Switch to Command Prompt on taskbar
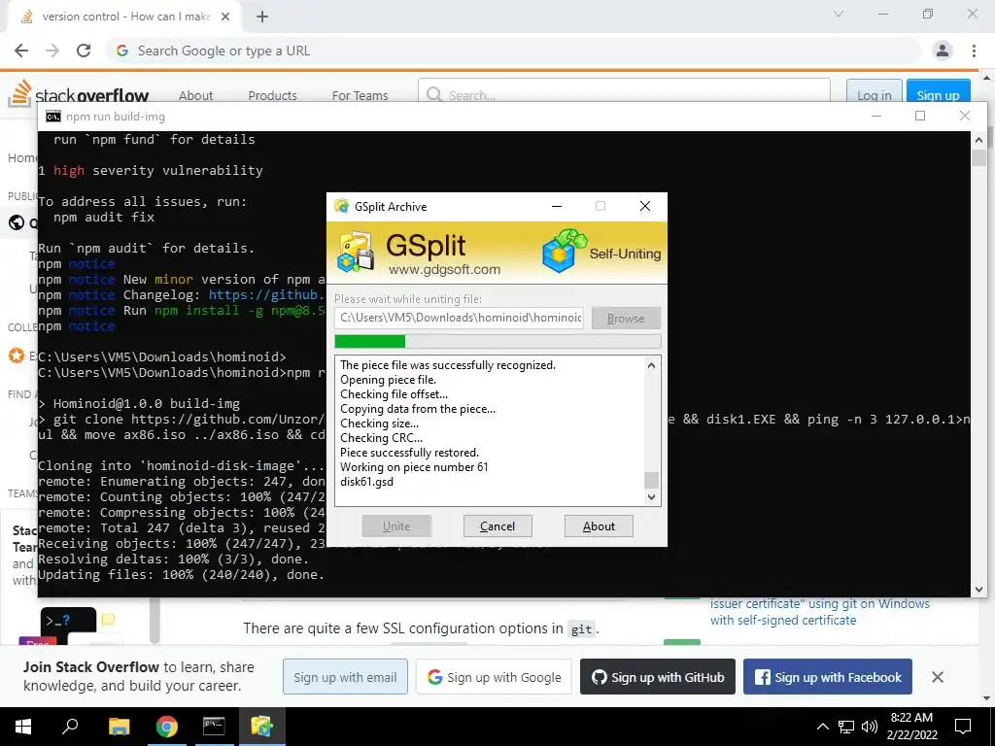 coord(214,727)
